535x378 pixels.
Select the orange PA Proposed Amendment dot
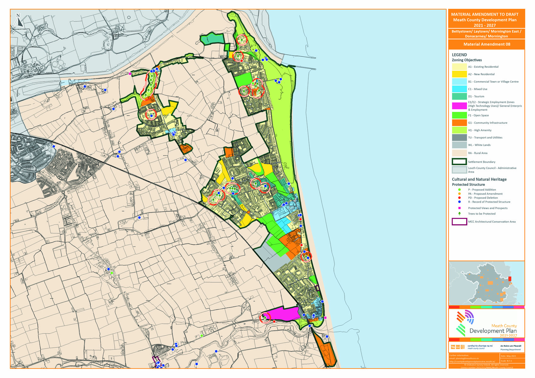pyautogui.click(x=459, y=193)
